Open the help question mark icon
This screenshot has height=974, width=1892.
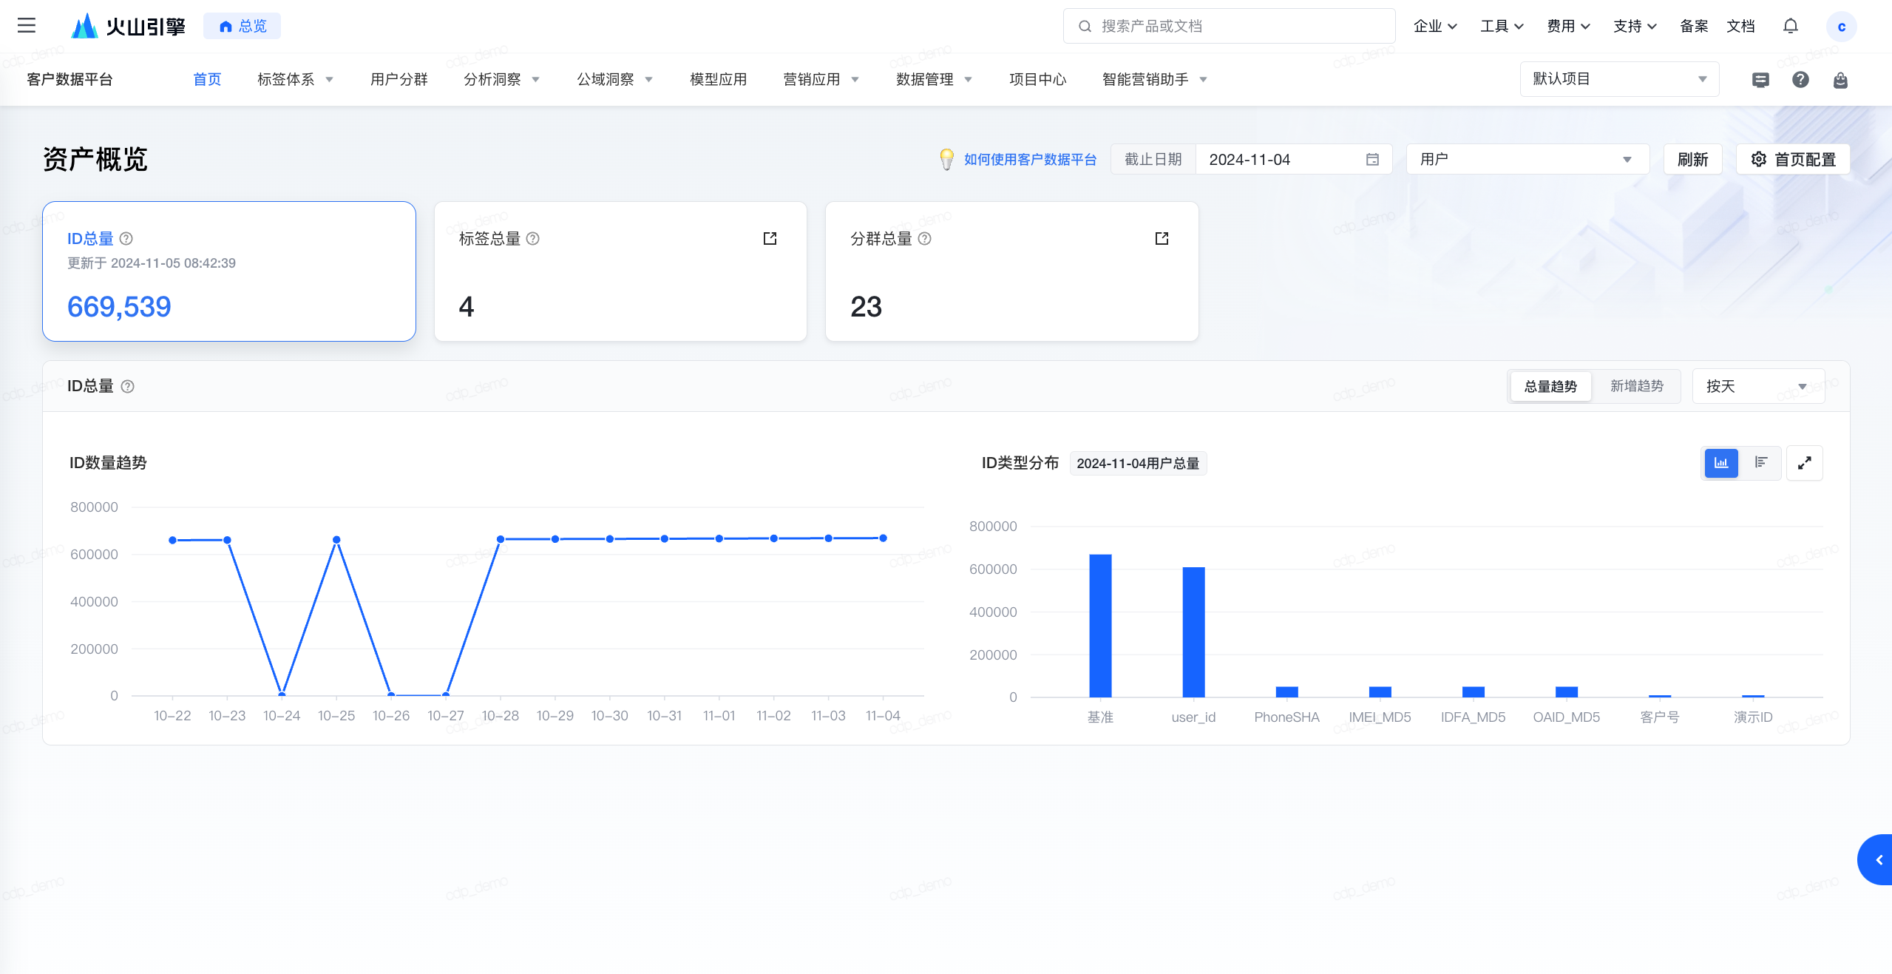coord(1800,79)
